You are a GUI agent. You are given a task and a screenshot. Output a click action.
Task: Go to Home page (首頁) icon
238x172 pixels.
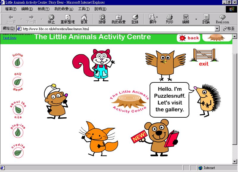click(84, 19)
